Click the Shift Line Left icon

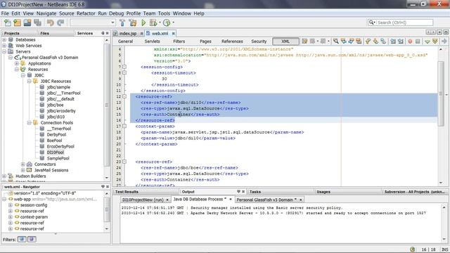click(x=393, y=41)
